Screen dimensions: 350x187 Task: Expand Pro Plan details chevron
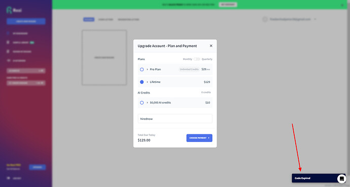coord(147,69)
